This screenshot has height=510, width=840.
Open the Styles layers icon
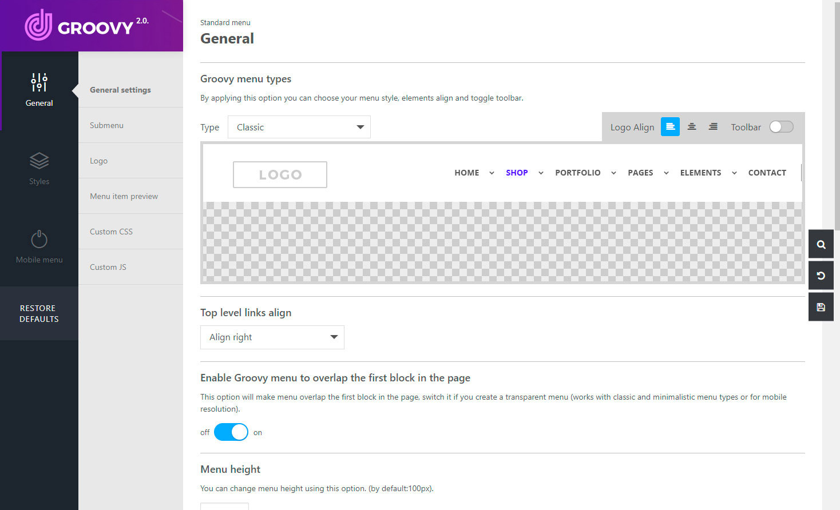coord(39,161)
